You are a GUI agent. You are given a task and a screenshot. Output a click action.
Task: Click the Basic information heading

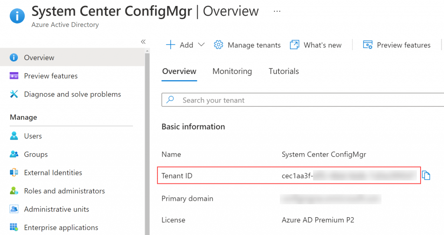(193, 127)
